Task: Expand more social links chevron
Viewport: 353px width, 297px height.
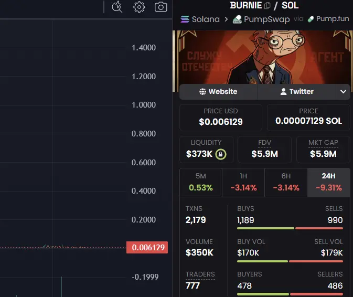Action: (343, 92)
